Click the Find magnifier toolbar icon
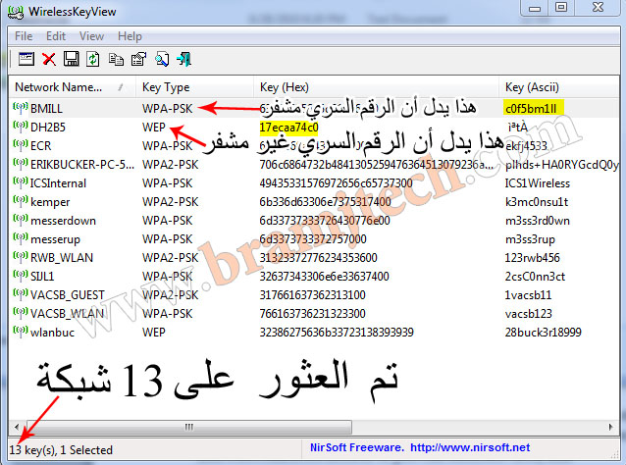The image size is (626, 465). (160, 60)
